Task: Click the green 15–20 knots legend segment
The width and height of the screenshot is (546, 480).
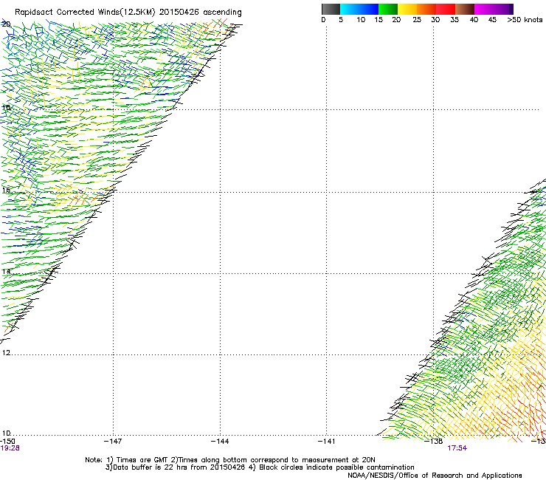Action: click(388, 9)
